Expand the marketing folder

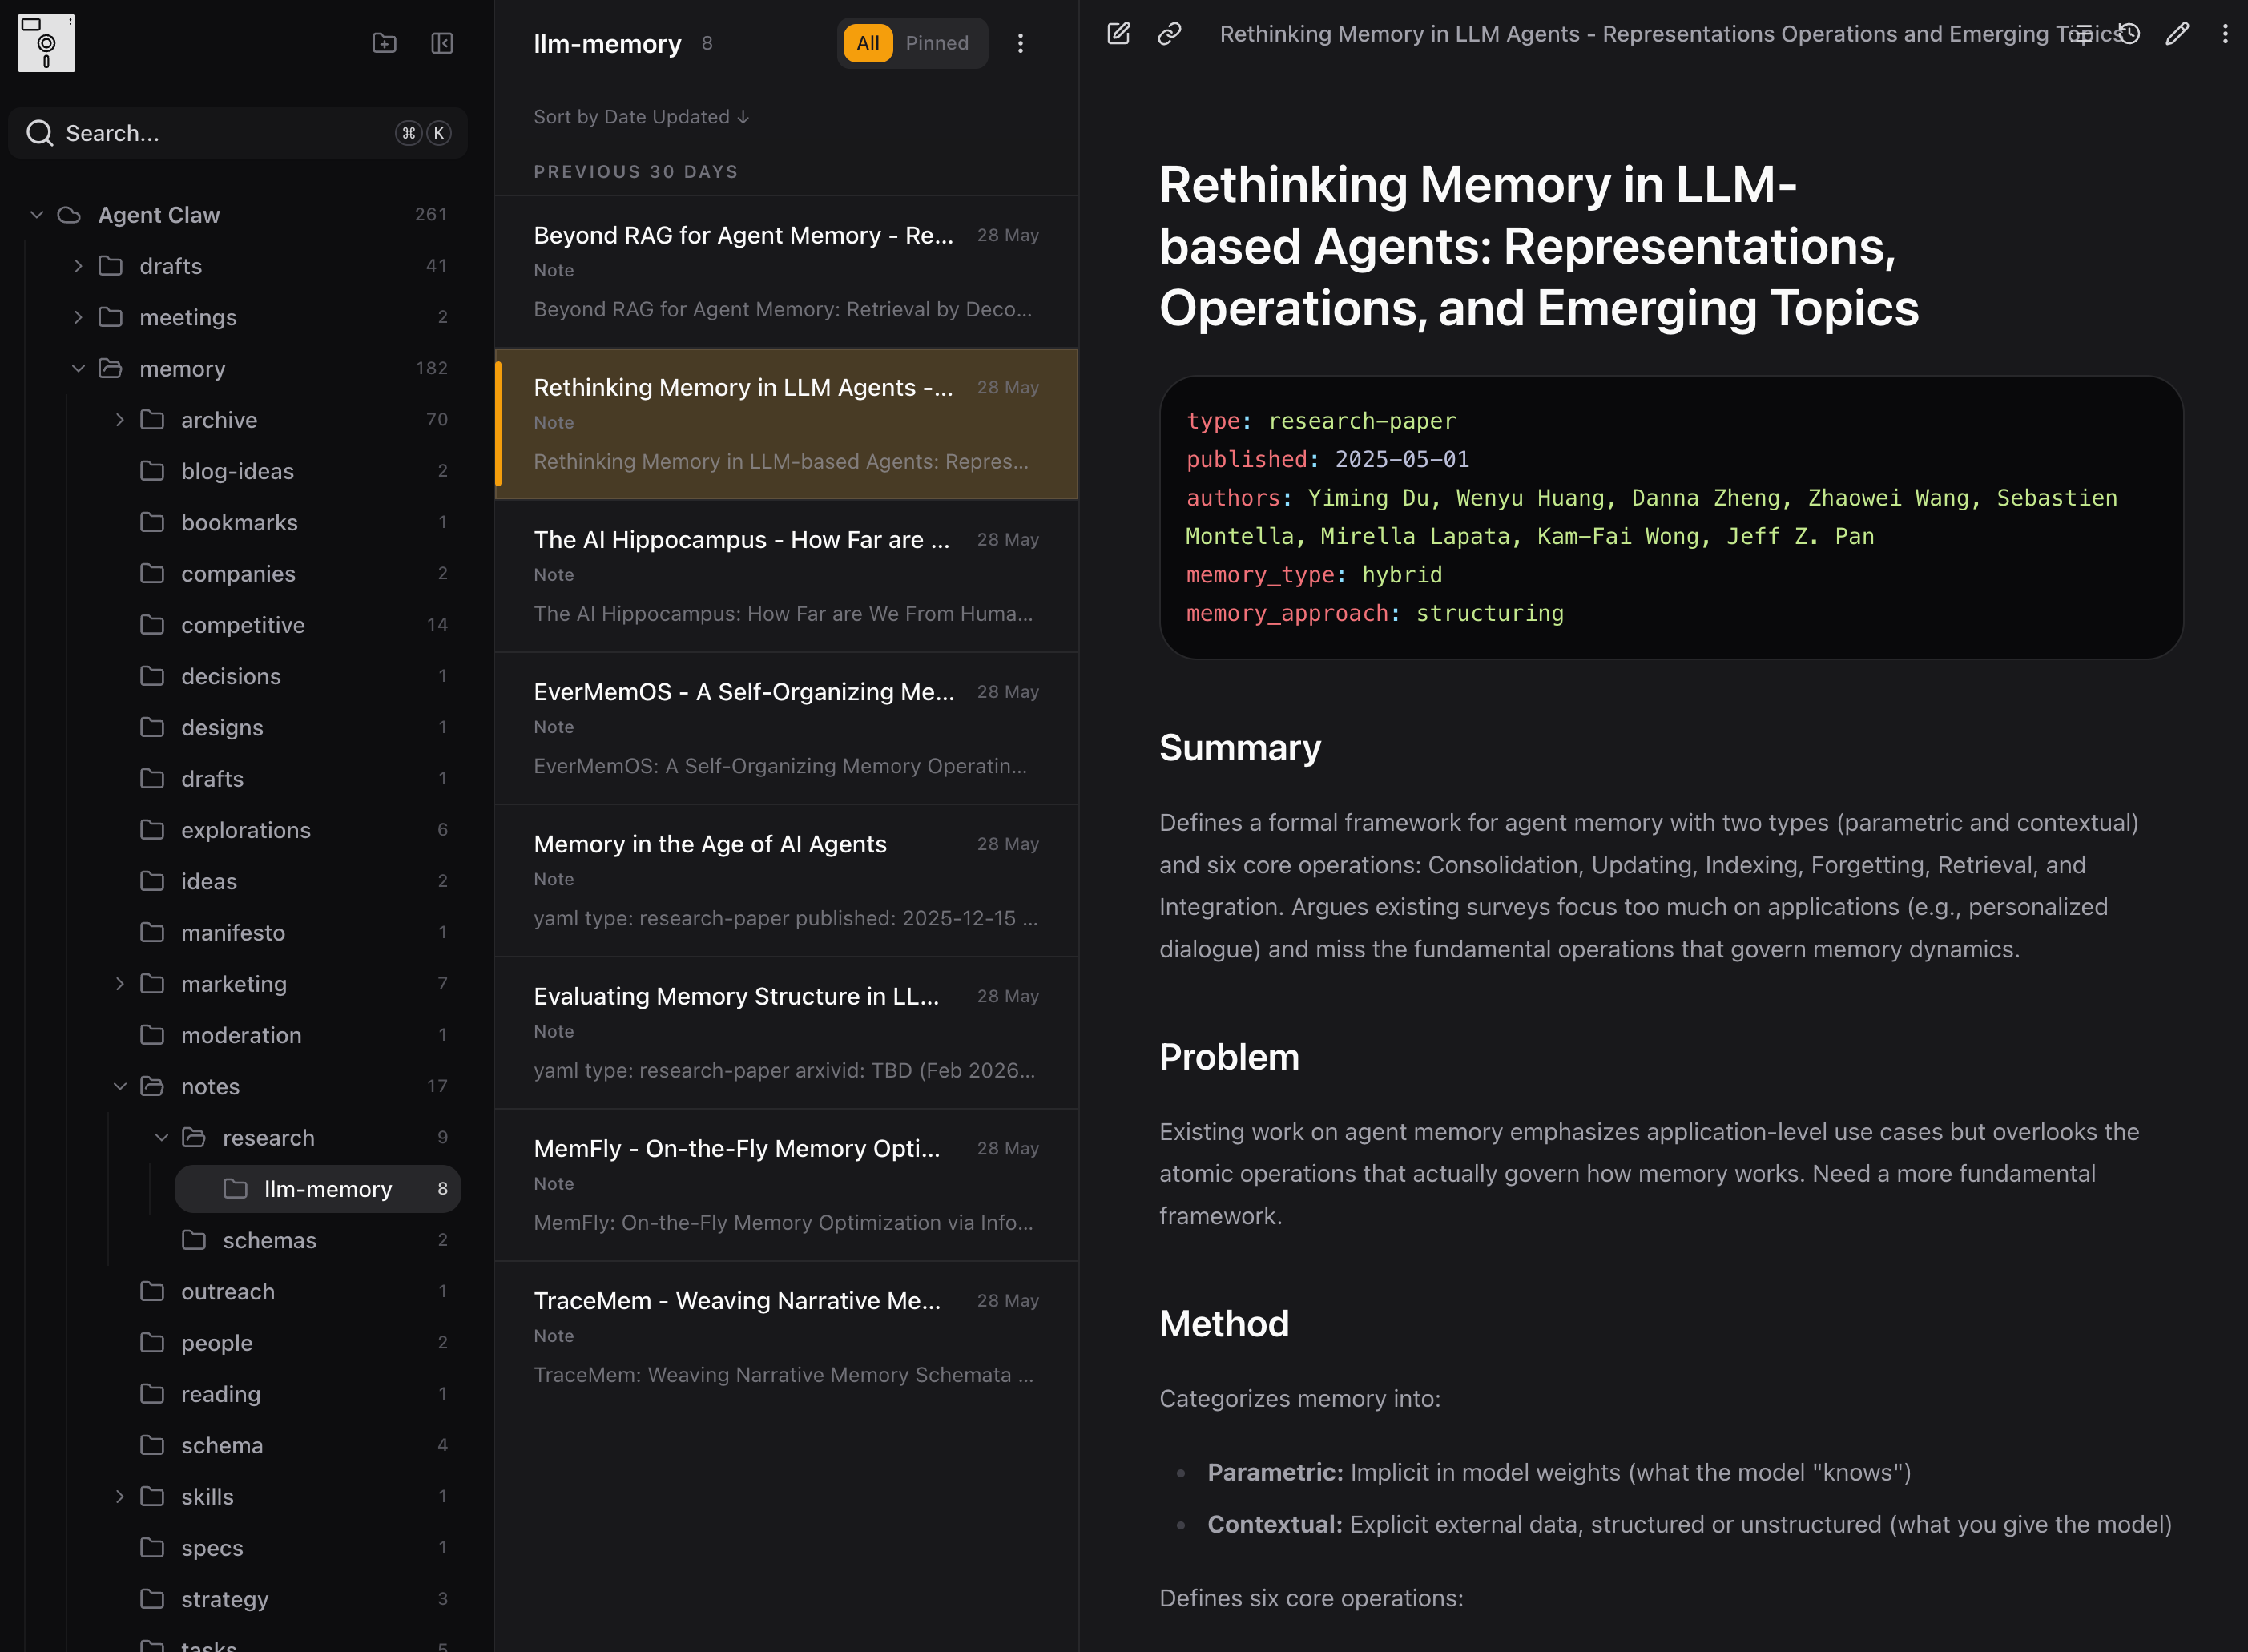pyautogui.click(x=120, y=984)
